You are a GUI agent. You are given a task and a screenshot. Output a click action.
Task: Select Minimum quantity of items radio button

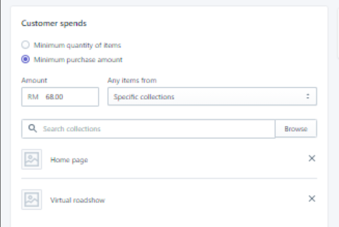[25, 45]
